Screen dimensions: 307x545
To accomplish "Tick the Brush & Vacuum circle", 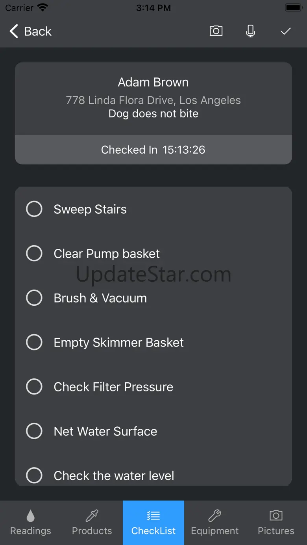I will click(34, 298).
